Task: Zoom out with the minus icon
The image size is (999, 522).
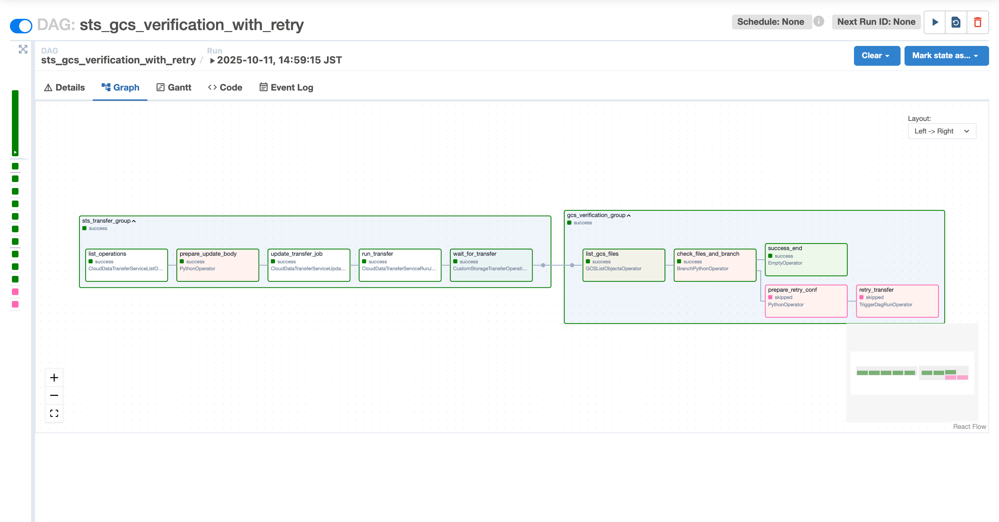Action: pyautogui.click(x=54, y=395)
